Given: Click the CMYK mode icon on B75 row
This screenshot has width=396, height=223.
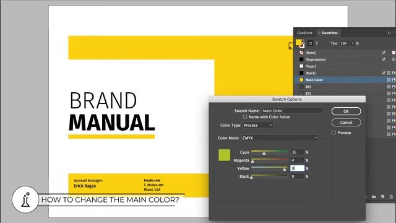Looking at the screenshot, I should (394, 94).
